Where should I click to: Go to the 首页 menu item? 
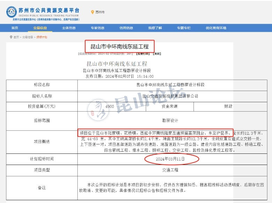[x=15, y=28]
